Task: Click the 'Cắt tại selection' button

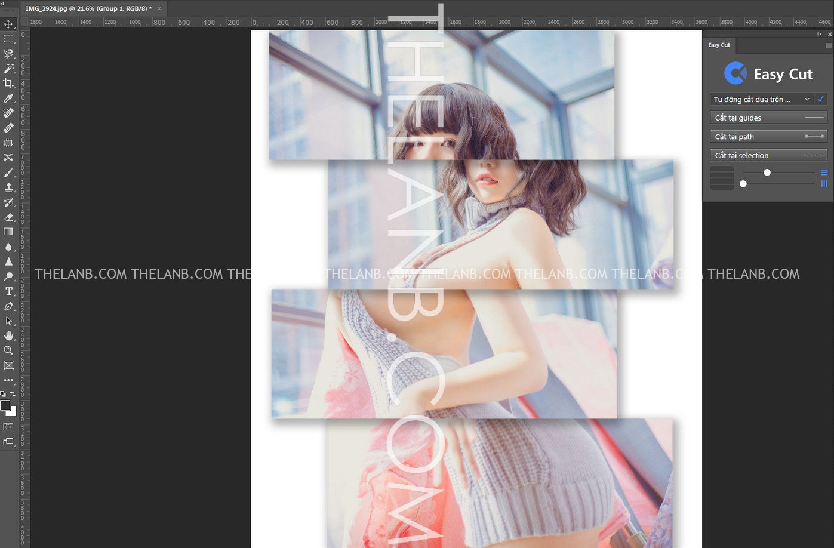Action: (768, 155)
